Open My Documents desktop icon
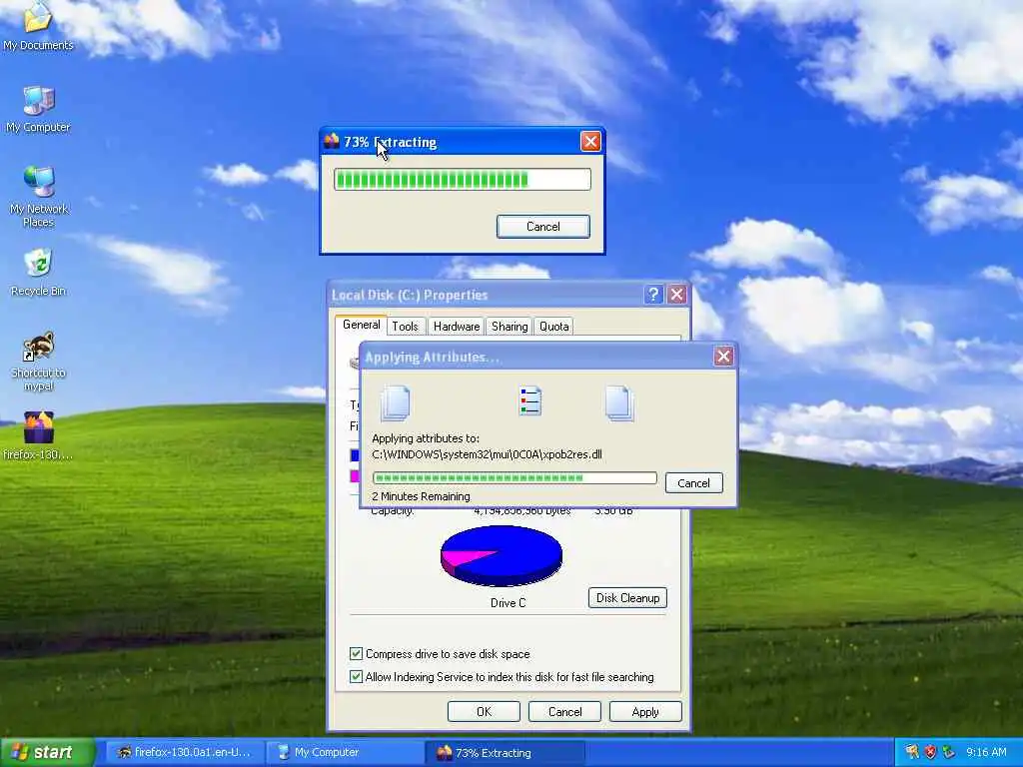The width and height of the screenshot is (1023, 767). tap(38, 26)
